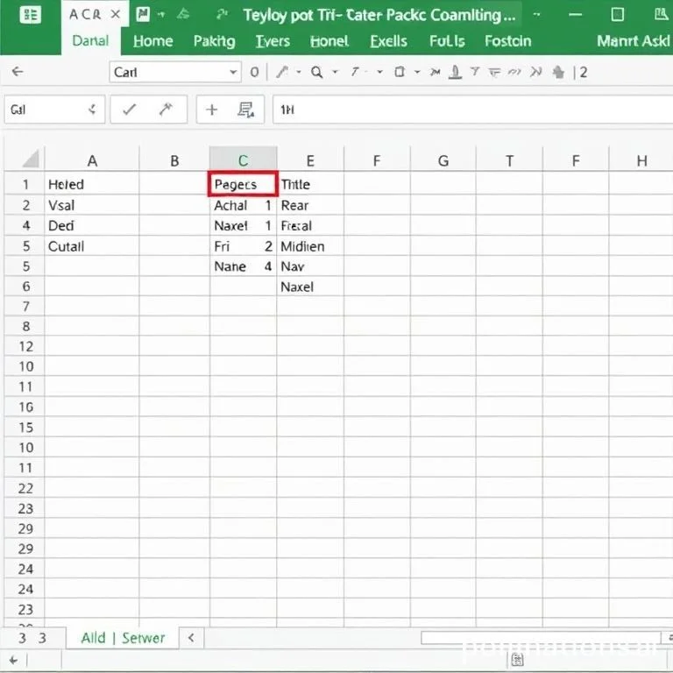Open the Home ribbon tab

152,41
